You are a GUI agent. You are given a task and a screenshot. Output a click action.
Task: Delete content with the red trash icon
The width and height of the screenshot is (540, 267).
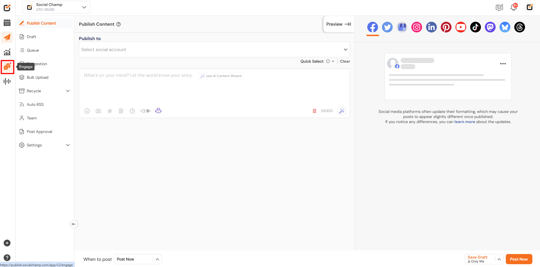click(x=314, y=111)
